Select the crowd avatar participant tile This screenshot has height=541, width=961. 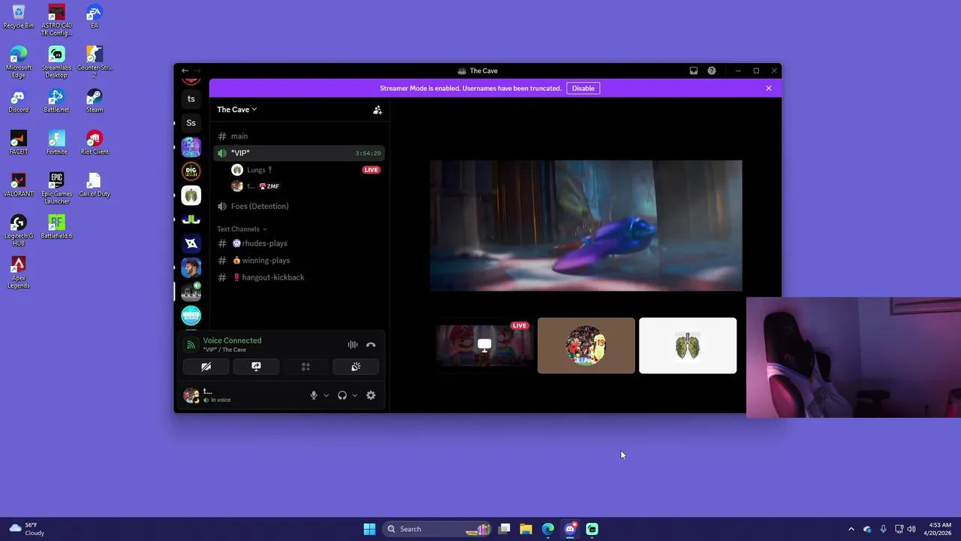pyautogui.click(x=586, y=346)
